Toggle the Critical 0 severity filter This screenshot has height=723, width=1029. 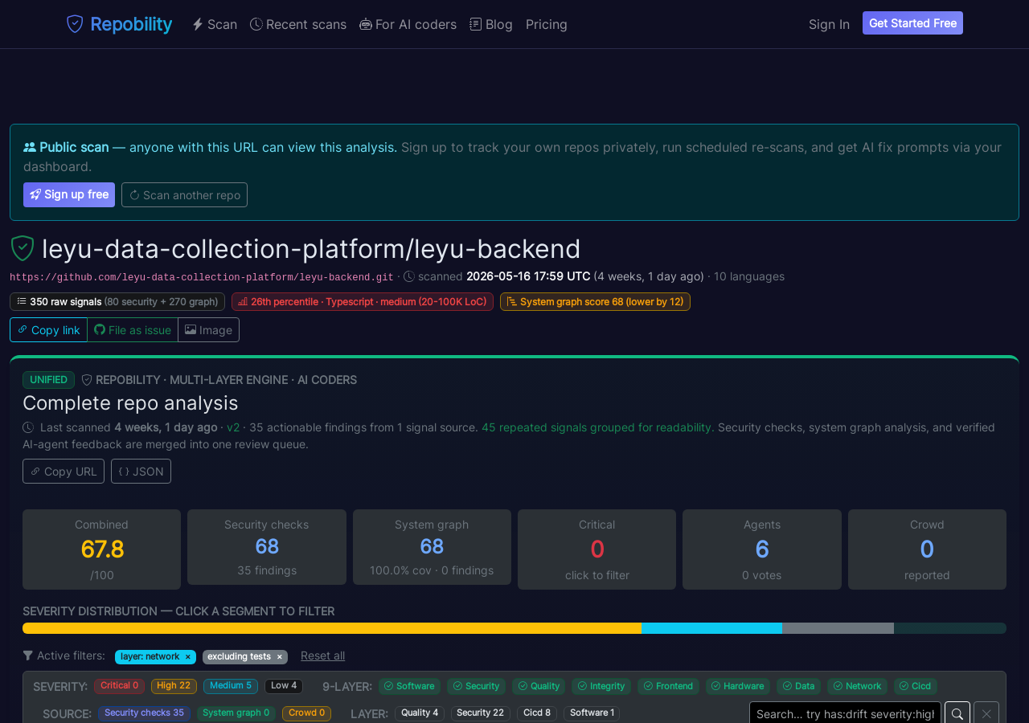coord(119,686)
